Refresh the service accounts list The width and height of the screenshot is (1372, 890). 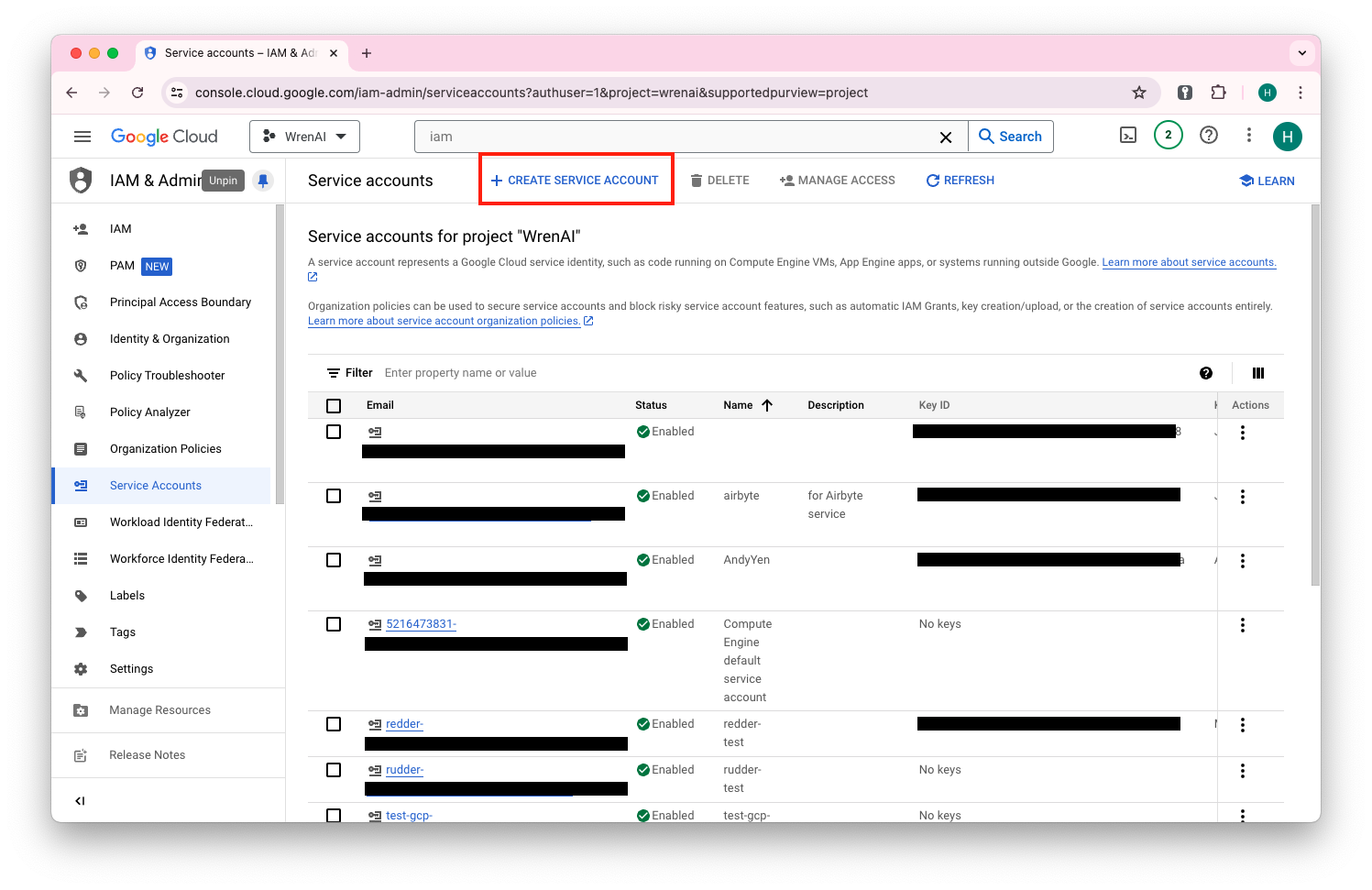click(x=960, y=181)
